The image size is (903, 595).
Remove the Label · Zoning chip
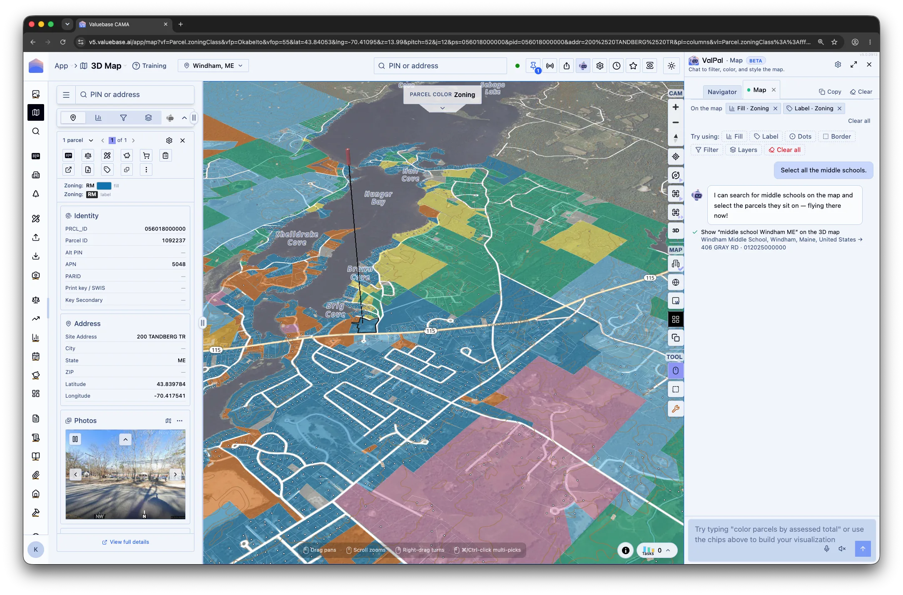click(839, 109)
